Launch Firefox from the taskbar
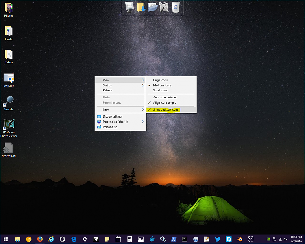 [x=40, y=239]
